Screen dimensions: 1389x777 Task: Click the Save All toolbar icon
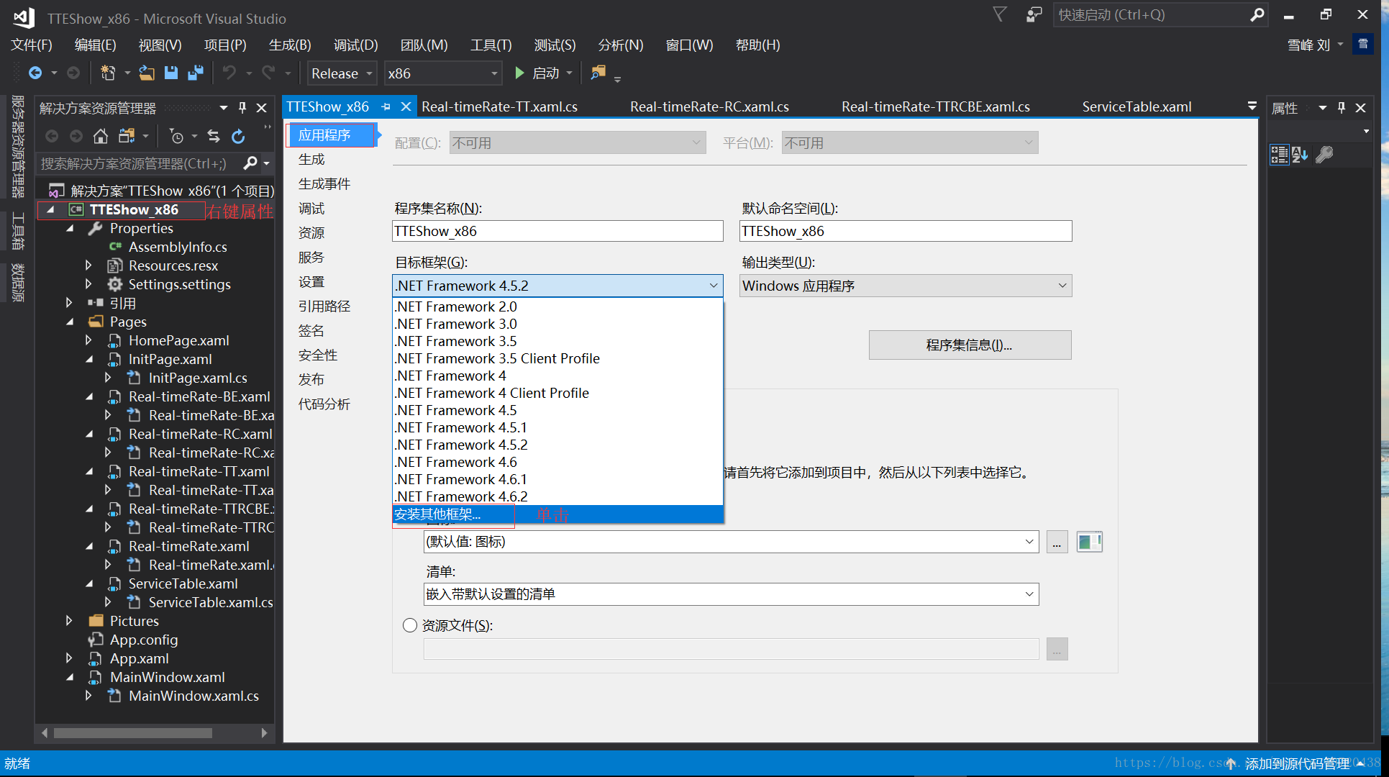tap(195, 73)
